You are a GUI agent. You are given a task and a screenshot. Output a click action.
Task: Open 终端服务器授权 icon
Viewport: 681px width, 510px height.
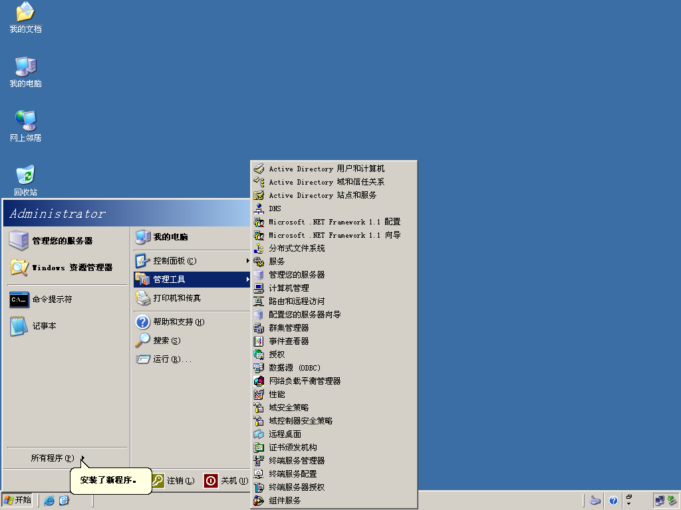[x=259, y=487]
